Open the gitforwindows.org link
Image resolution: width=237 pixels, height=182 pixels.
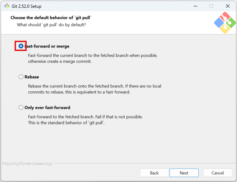27,164
